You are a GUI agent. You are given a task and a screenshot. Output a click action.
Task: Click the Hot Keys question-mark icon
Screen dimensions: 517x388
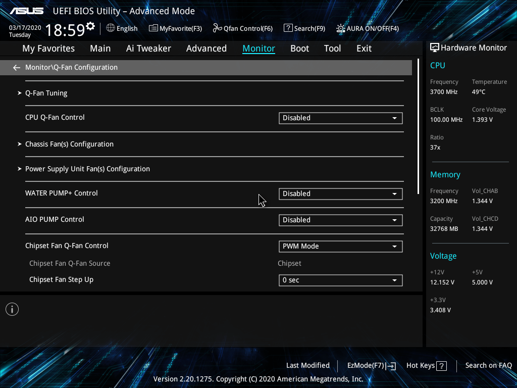tap(441, 366)
